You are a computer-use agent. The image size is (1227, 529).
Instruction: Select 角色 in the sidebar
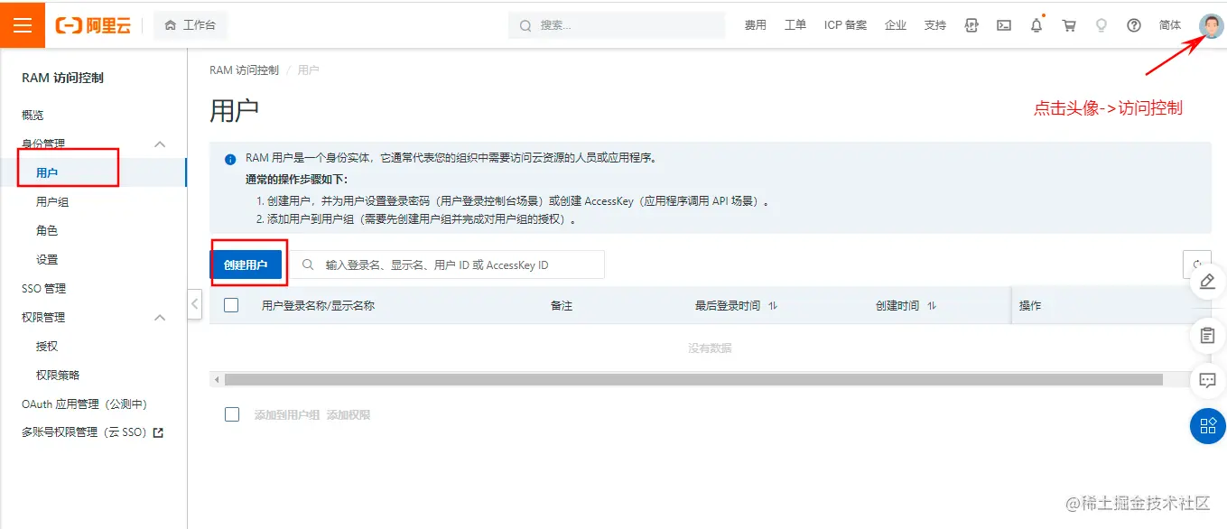click(47, 231)
